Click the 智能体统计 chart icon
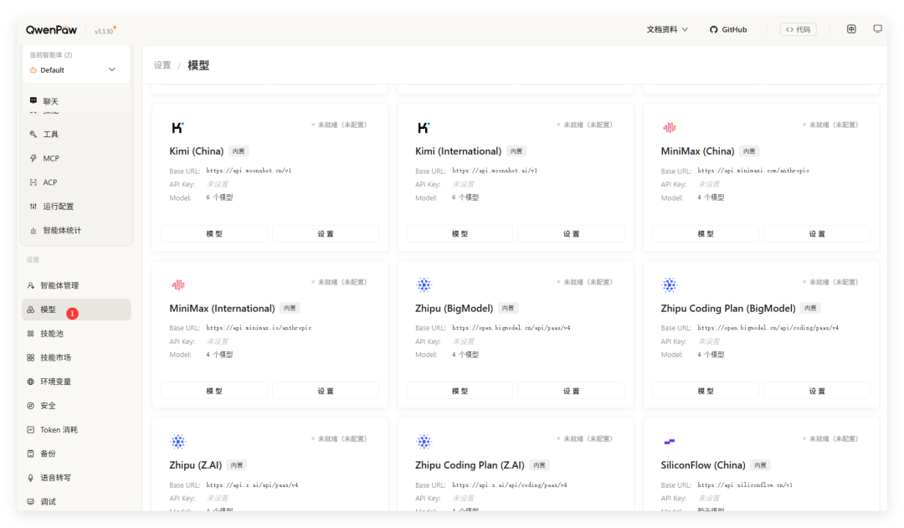904x528 pixels. (x=33, y=231)
